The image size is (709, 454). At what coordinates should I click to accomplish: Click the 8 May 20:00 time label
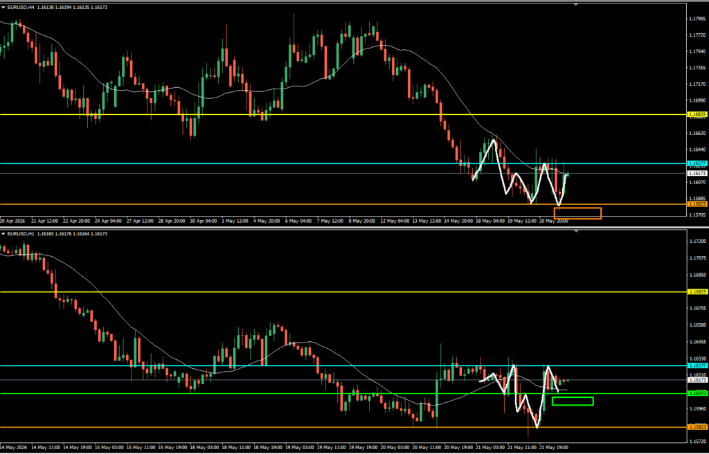click(363, 221)
